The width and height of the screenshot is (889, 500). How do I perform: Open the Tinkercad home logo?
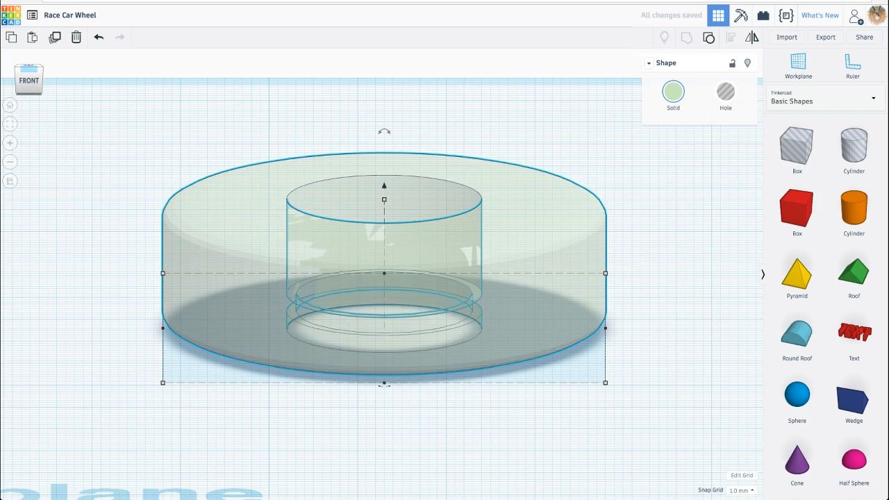(x=11, y=15)
